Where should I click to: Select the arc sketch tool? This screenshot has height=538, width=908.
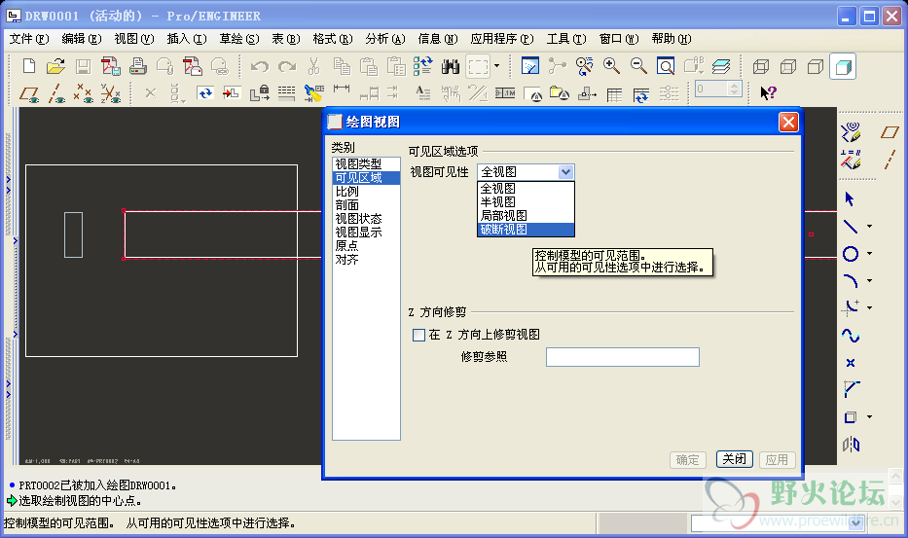coord(850,281)
